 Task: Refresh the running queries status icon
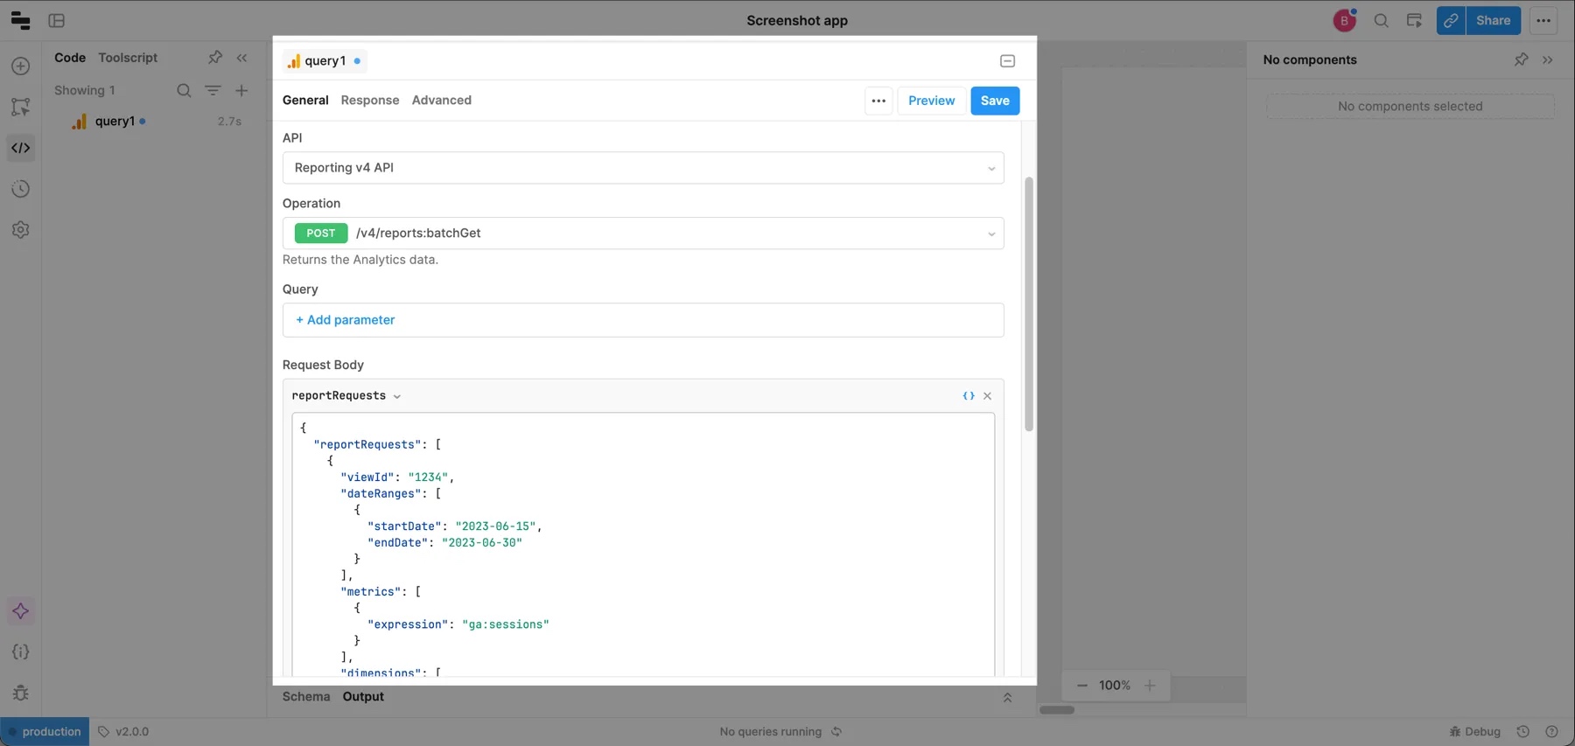[836, 732]
